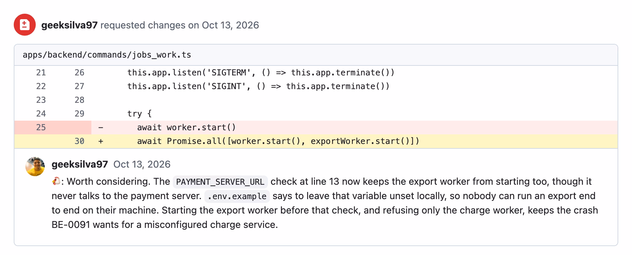Click the SIGINT listener code line
The width and height of the screenshot is (632, 255).
point(259,86)
